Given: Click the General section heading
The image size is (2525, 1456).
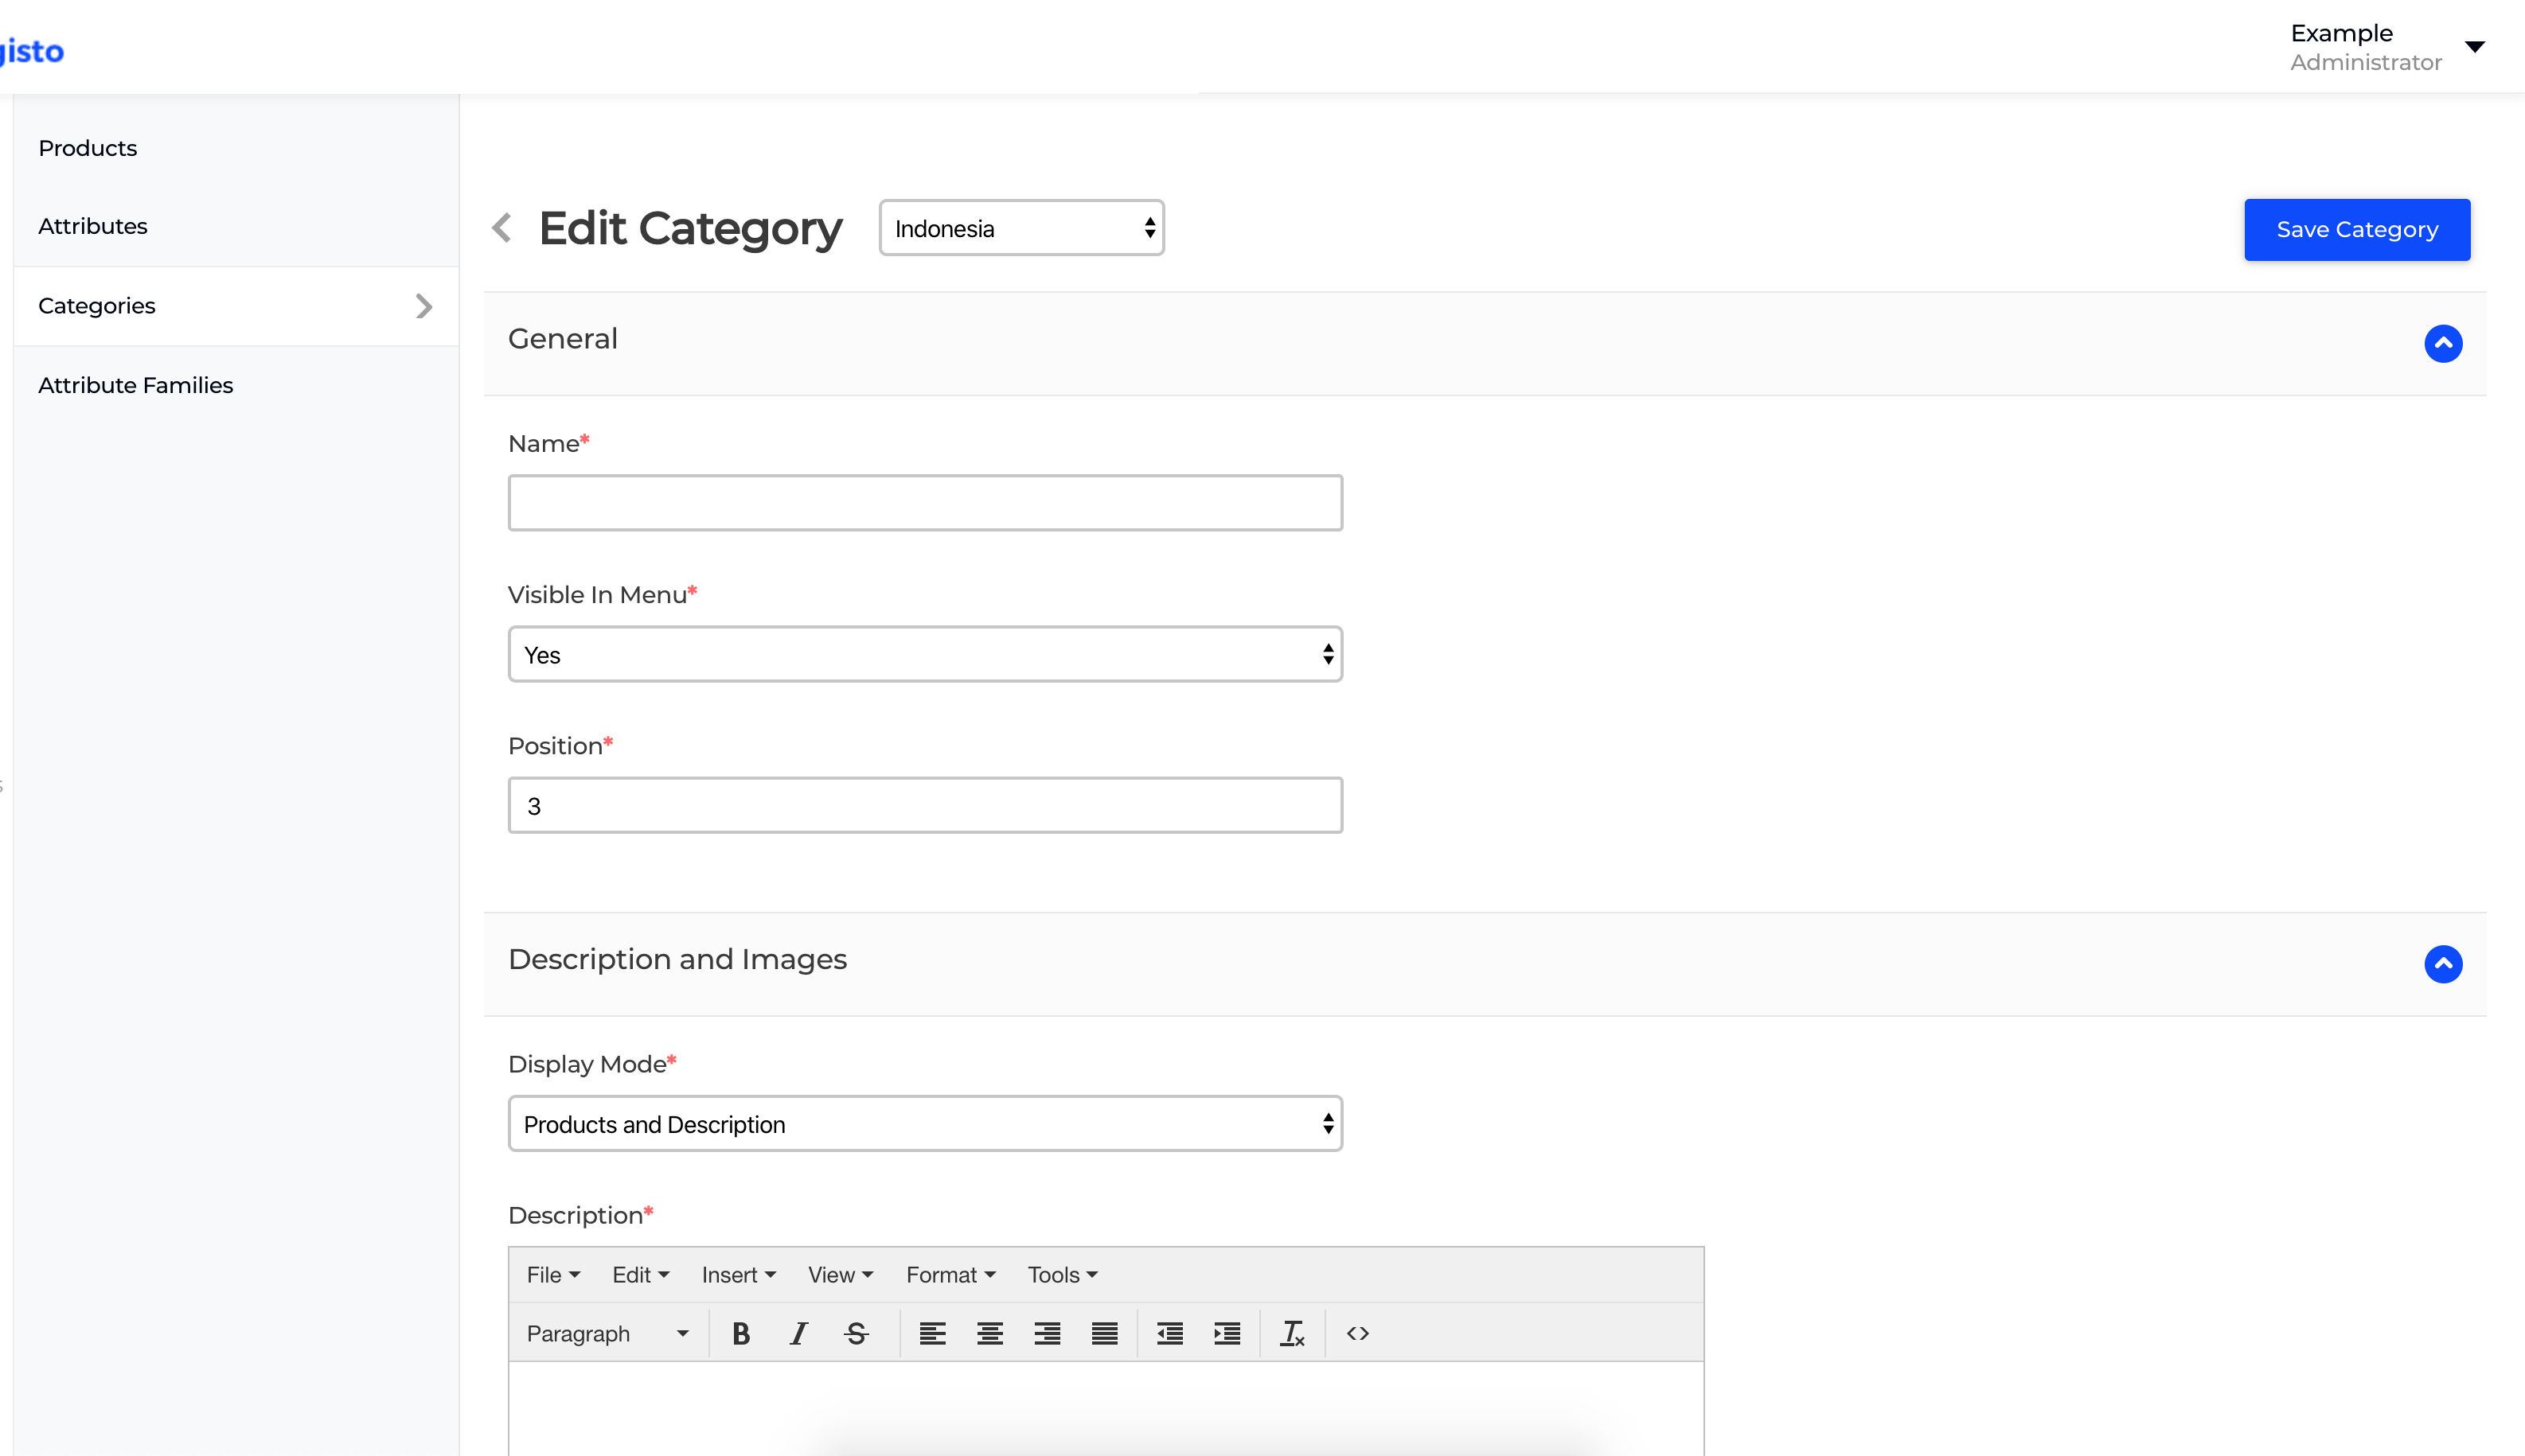Looking at the screenshot, I should click(x=562, y=339).
